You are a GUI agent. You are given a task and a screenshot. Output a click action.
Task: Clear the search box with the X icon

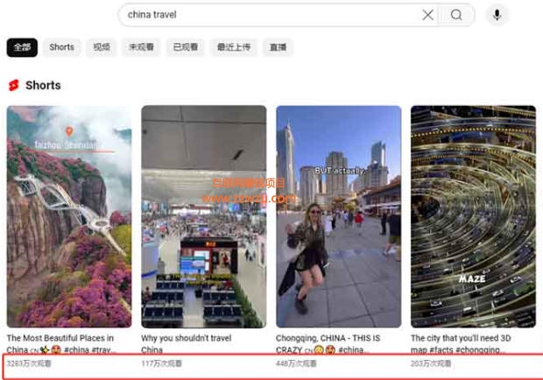click(x=428, y=15)
